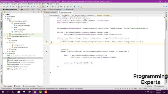Open the app run configuration dropdown
Viewport: 168px width, 94px height.
43,7
